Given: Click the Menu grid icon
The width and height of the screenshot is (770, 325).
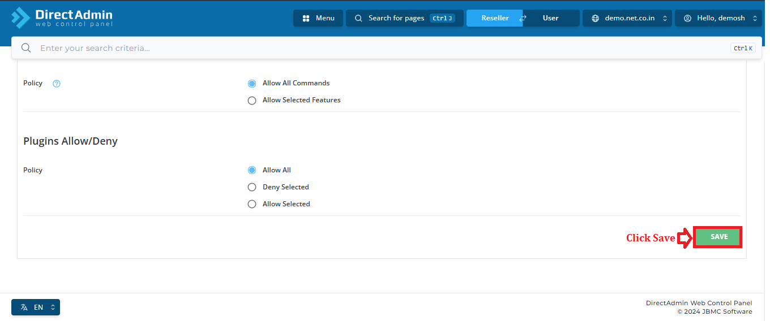Looking at the screenshot, I should [306, 18].
